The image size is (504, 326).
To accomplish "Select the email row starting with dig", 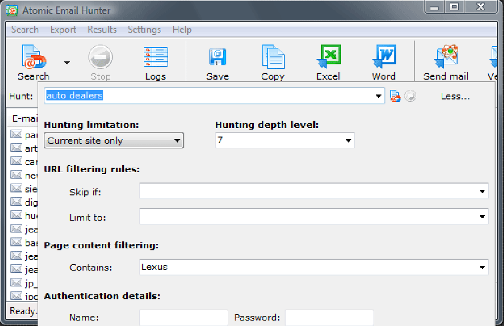I will pyautogui.click(x=24, y=202).
